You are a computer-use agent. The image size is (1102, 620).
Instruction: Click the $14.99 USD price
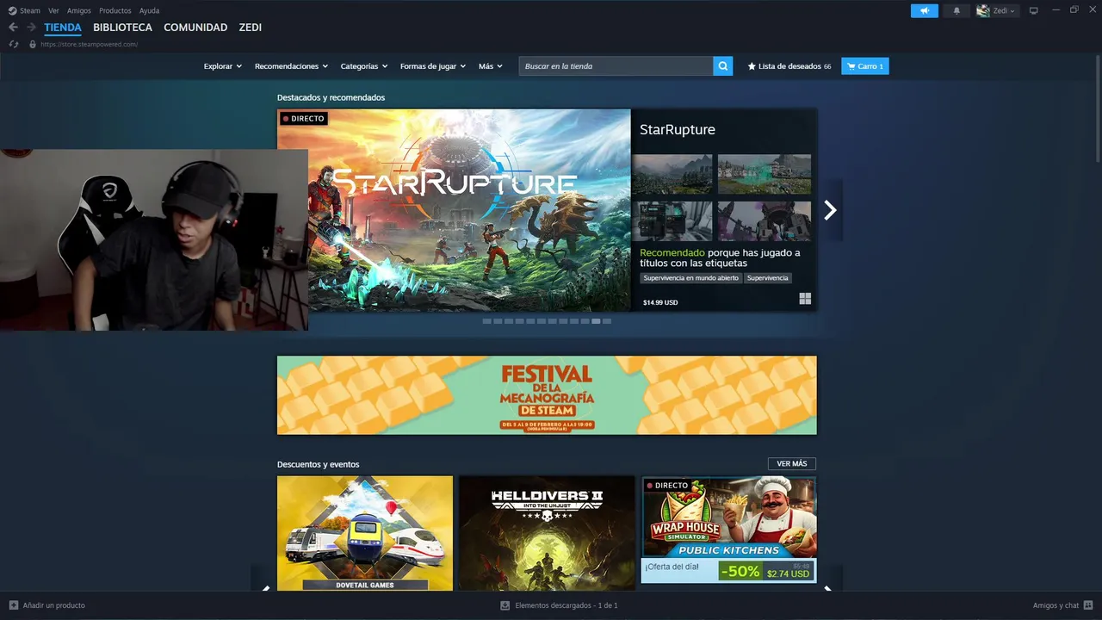(660, 303)
